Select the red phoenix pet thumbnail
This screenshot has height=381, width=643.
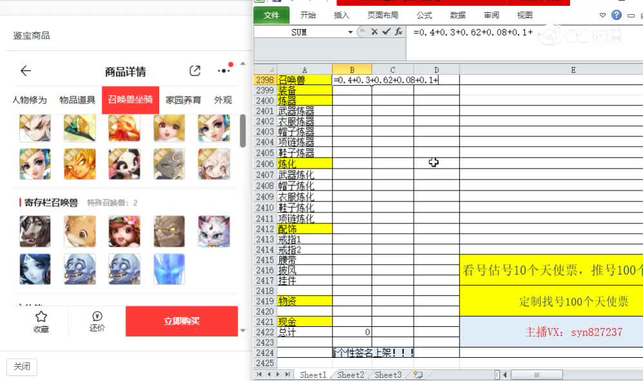[x=124, y=128]
